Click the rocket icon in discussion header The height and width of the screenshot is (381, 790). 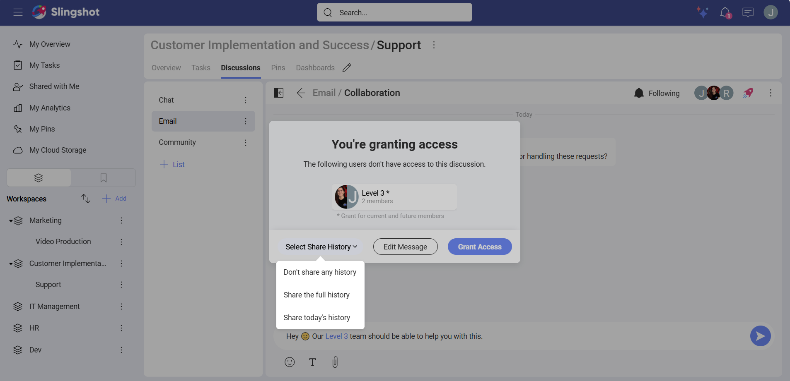[748, 93]
